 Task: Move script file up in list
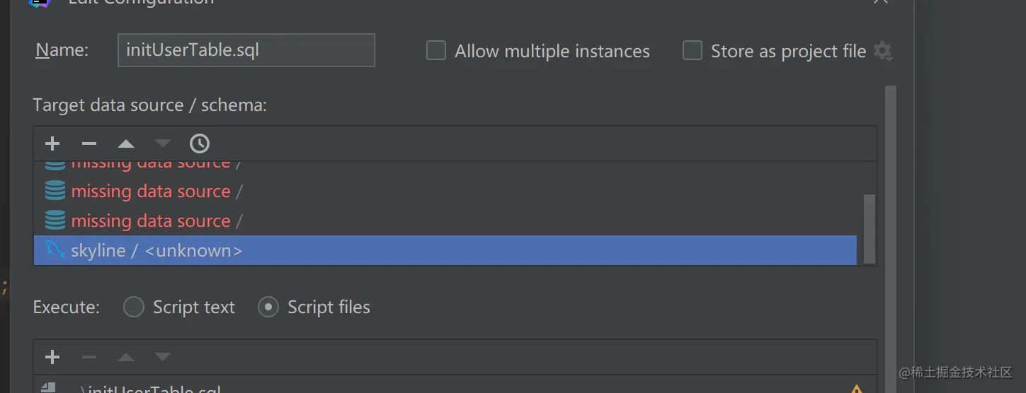[x=126, y=357]
